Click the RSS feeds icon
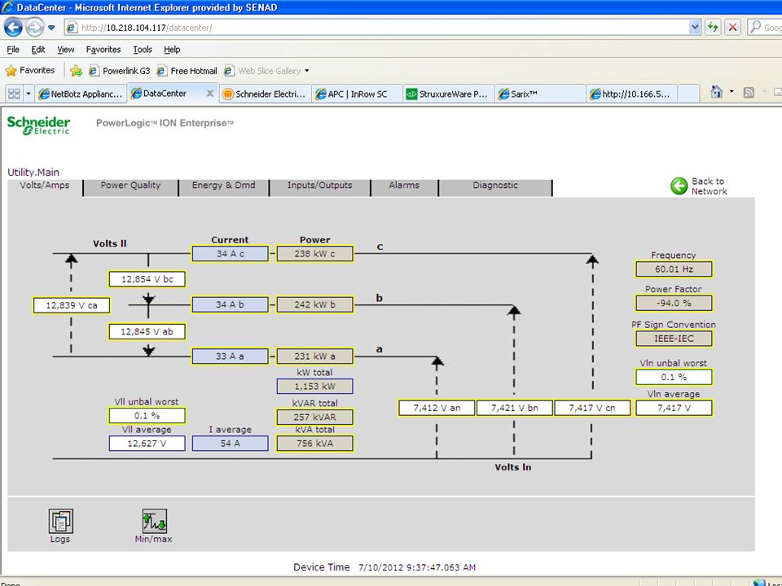 pyautogui.click(x=748, y=92)
